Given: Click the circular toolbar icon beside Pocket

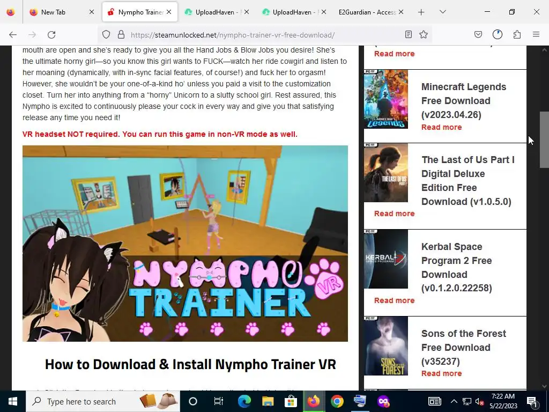Looking at the screenshot, I should (498, 34).
